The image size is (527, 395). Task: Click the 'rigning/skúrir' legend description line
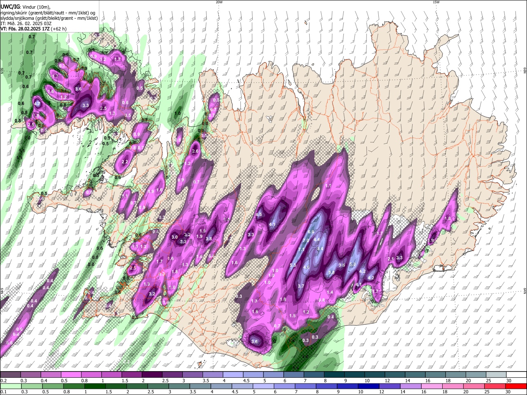(48, 13)
